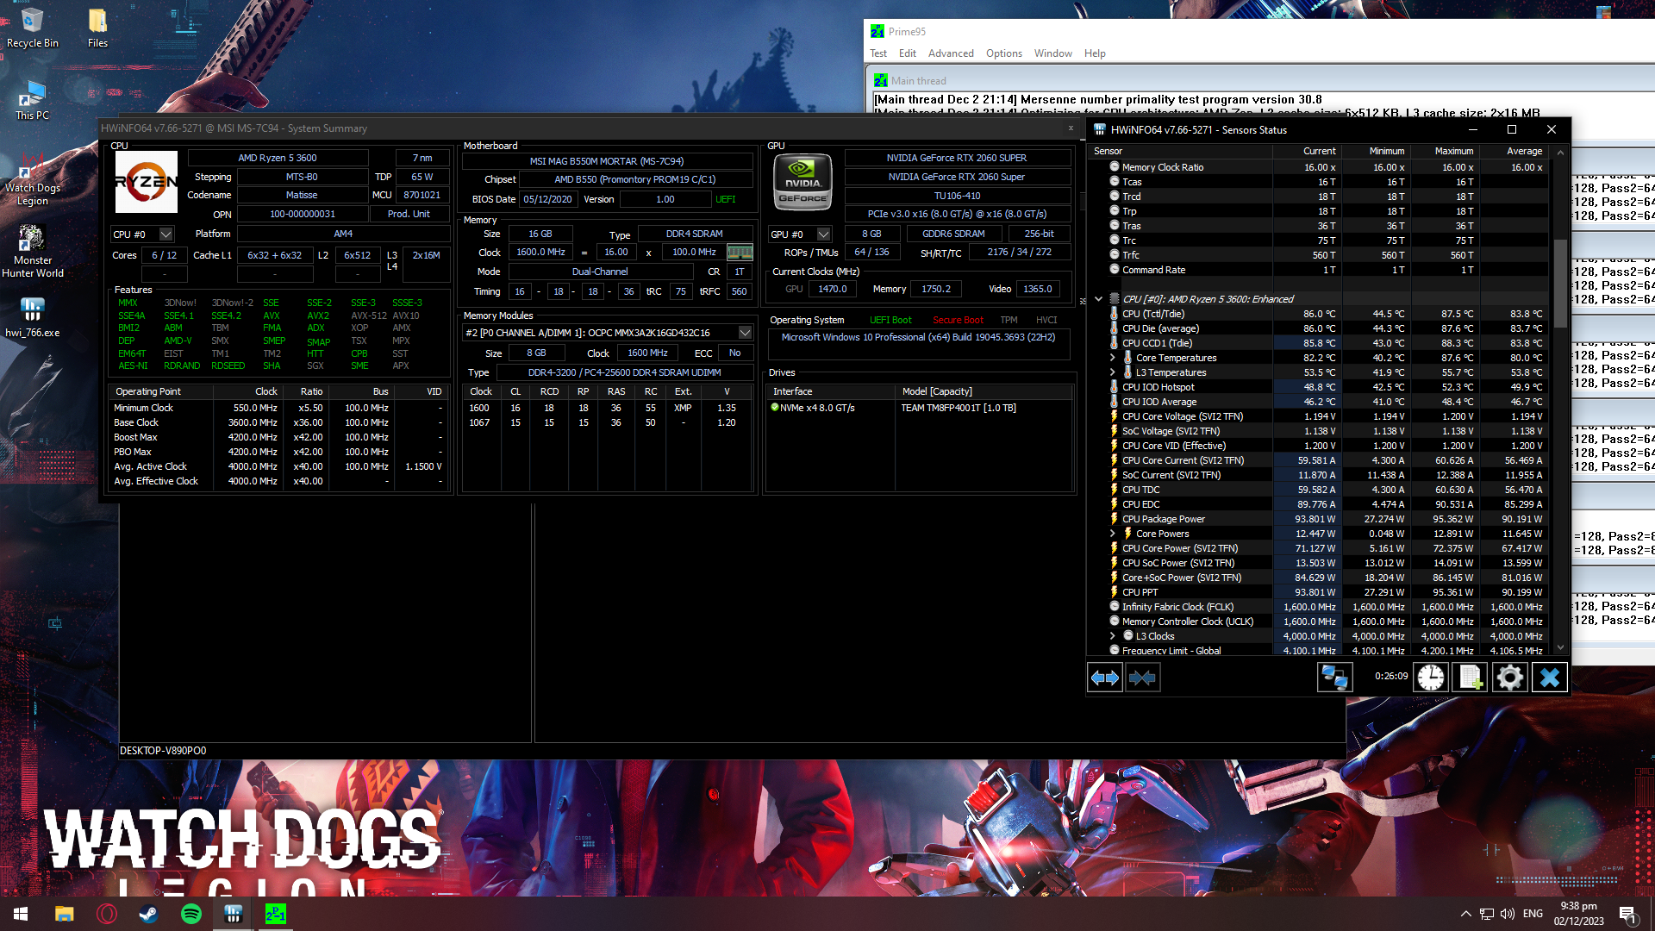The image size is (1655, 931).
Task: Open the Edit menu in Prime95
Action: click(907, 53)
